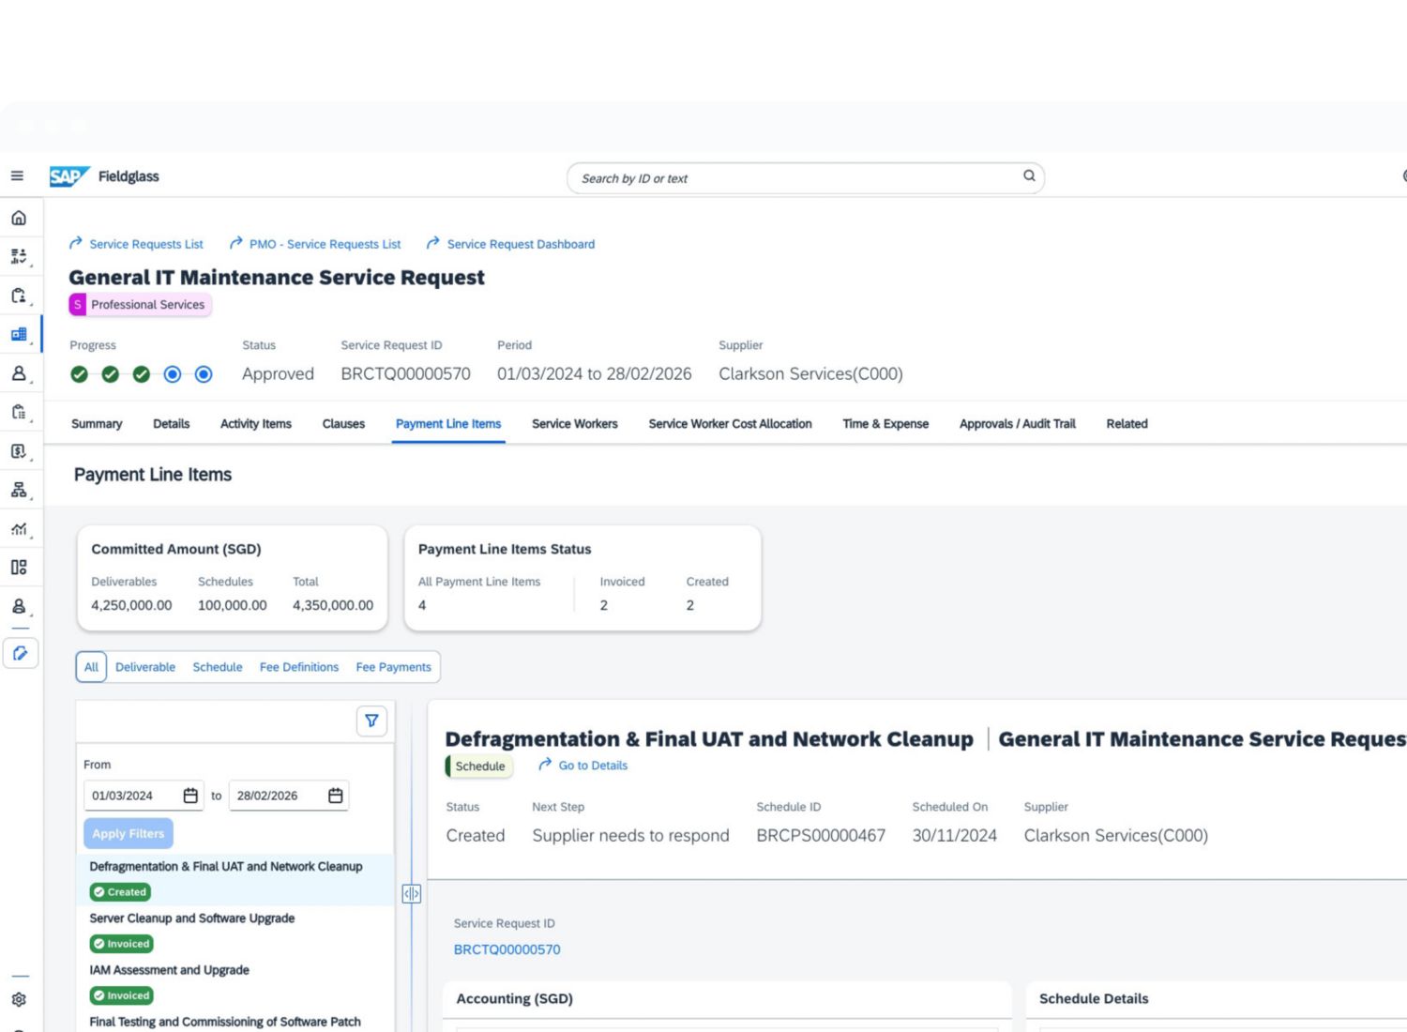The width and height of the screenshot is (1407, 1032).
Task: Click the search magnifier icon
Action: pos(1029,176)
